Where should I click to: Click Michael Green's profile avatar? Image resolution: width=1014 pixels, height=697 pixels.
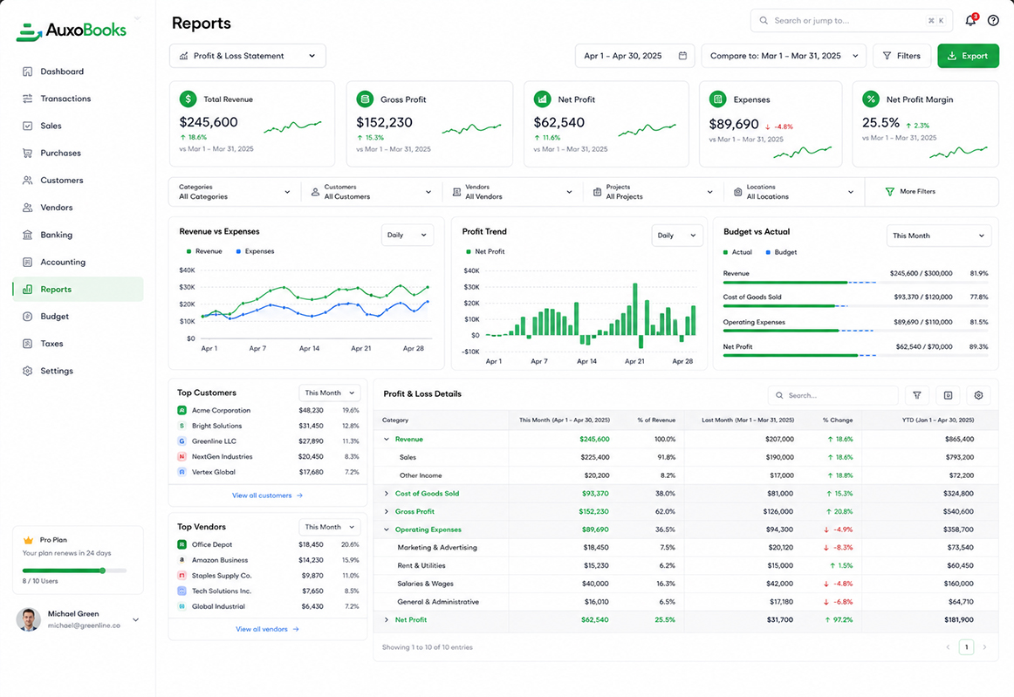coord(29,619)
